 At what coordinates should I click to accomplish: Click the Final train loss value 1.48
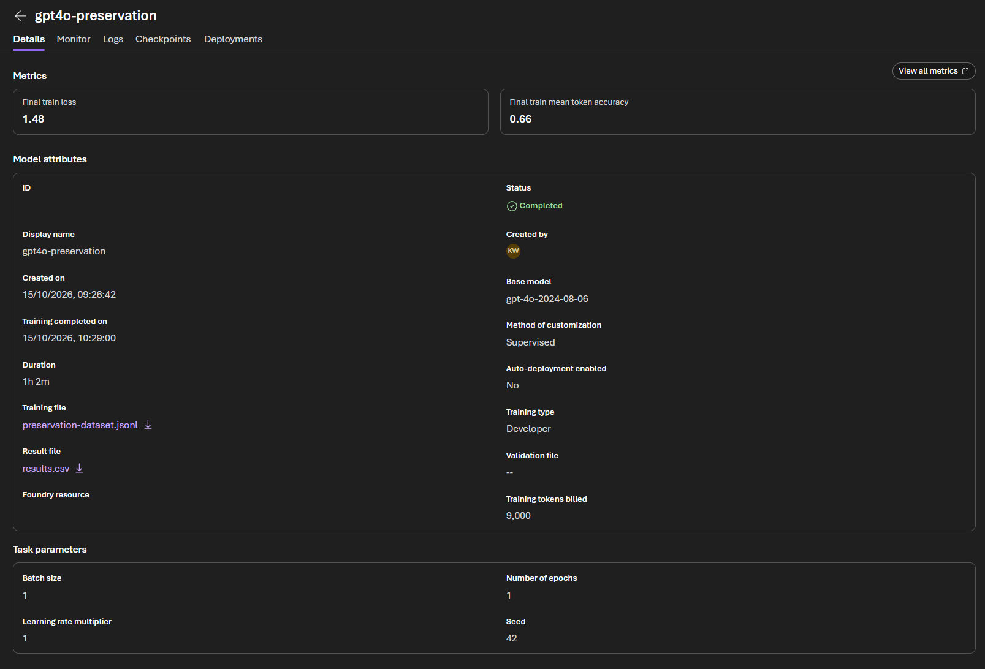coord(34,119)
